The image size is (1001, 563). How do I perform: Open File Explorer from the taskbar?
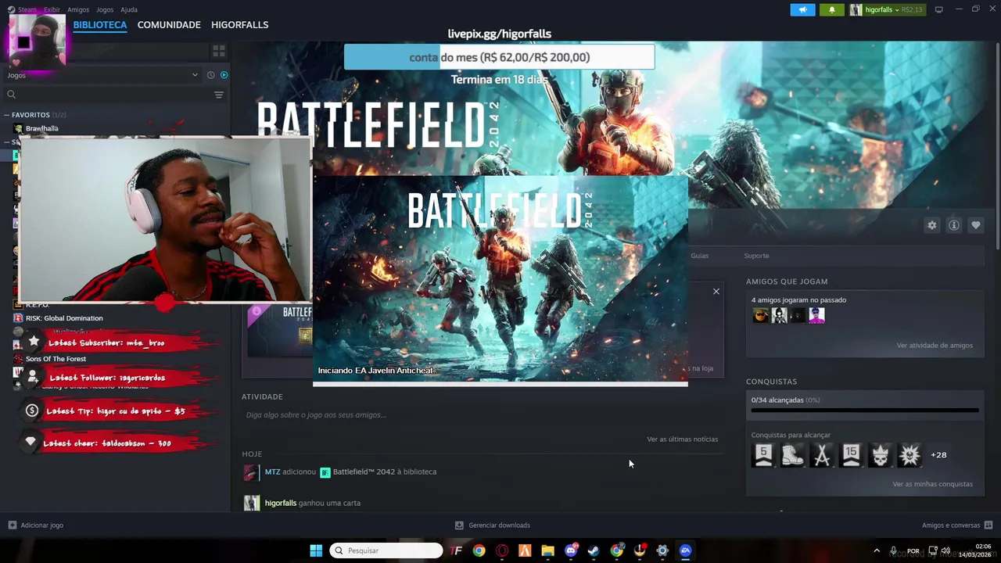click(x=547, y=550)
